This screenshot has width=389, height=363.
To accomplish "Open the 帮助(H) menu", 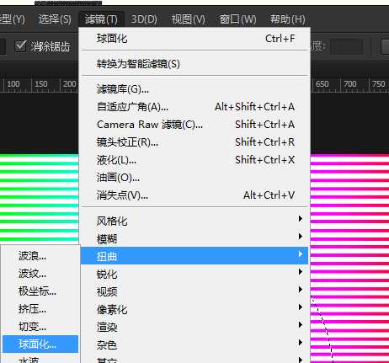I will click(x=288, y=19).
